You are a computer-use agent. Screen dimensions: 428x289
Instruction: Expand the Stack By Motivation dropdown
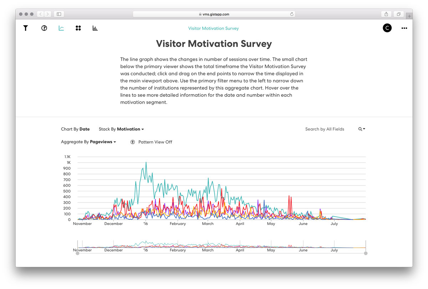[121, 129]
